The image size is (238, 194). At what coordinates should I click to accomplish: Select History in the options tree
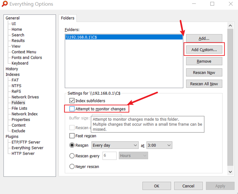12,69
